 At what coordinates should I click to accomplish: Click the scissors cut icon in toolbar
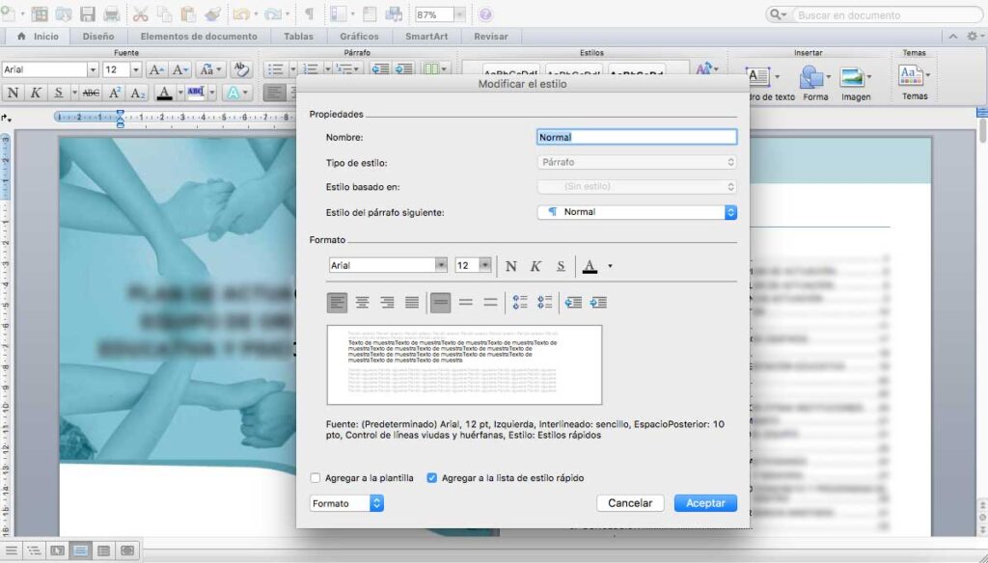pyautogui.click(x=141, y=14)
